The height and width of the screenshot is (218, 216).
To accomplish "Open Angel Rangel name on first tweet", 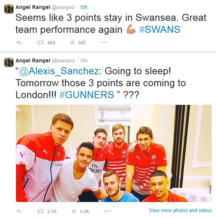I will (x=33, y=7).
